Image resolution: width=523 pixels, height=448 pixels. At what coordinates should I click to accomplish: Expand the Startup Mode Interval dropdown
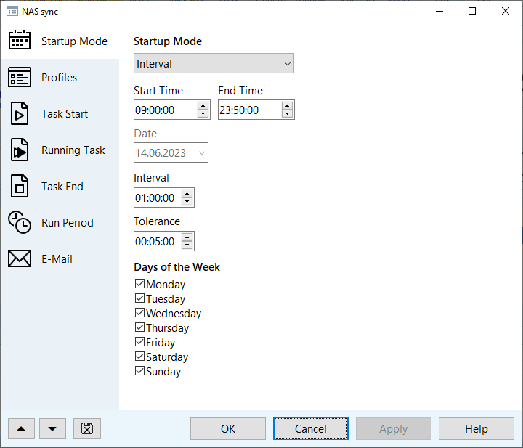214,64
